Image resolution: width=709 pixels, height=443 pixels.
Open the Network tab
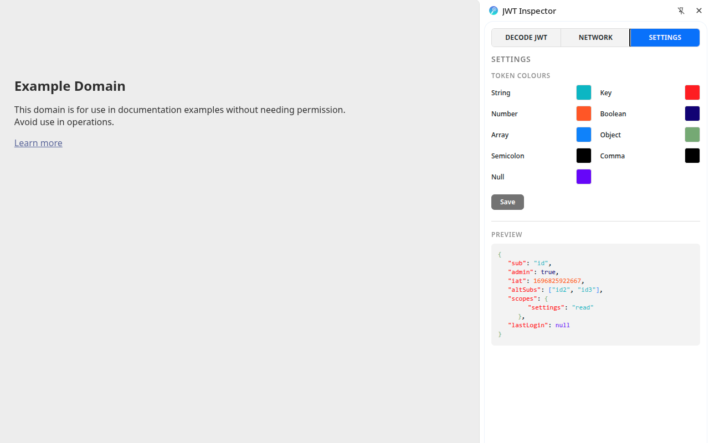pyautogui.click(x=595, y=38)
